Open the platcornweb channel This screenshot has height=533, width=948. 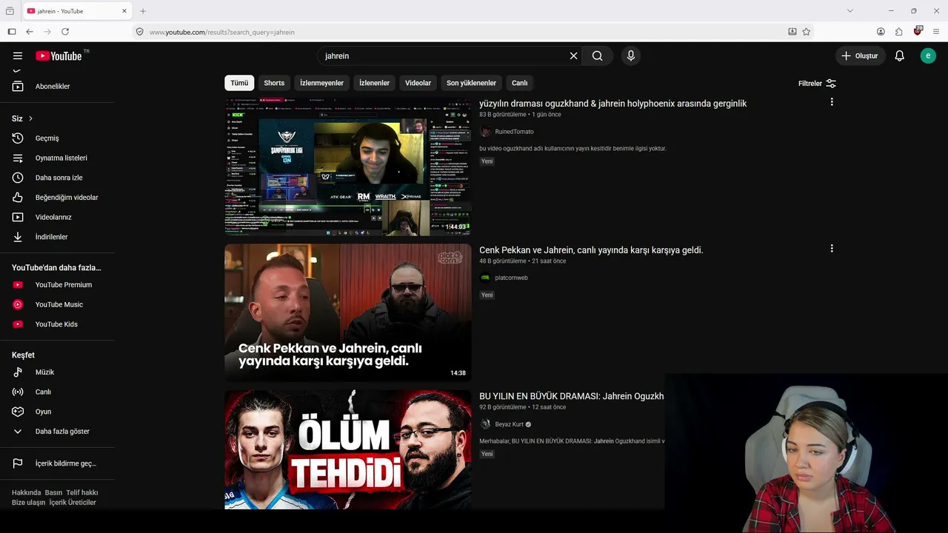click(x=511, y=278)
